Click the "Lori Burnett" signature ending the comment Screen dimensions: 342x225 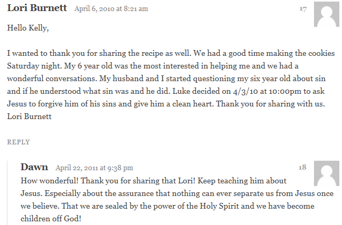coord(30,116)
